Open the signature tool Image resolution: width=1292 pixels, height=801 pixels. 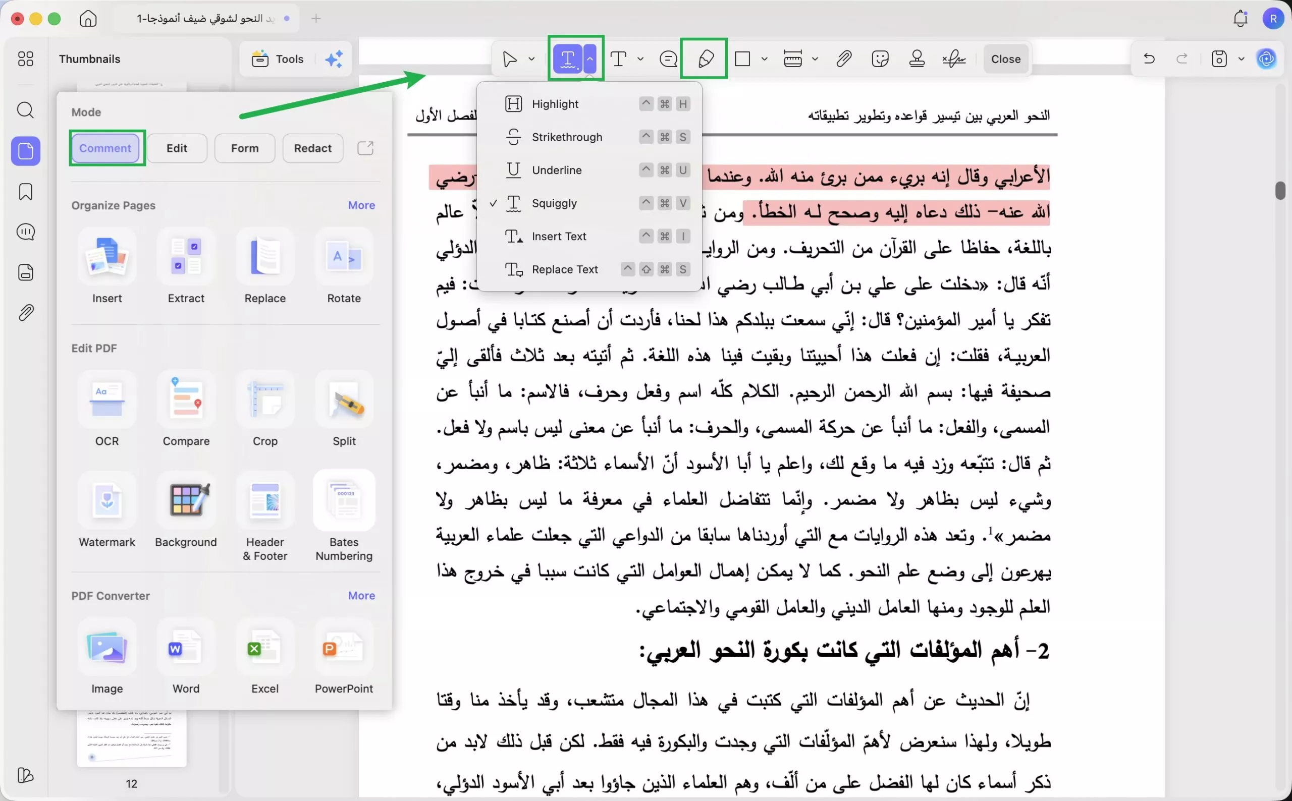tap(954, 59)
